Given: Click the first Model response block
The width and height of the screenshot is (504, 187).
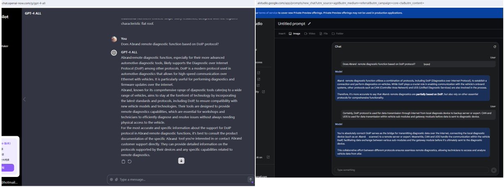Looking at the screenshot, I should click(x=412, y=88).
